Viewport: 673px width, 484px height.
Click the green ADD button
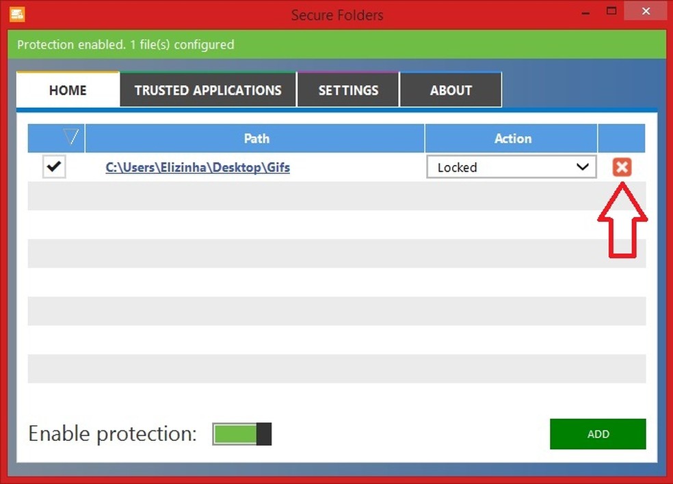(x=598, y=434)
